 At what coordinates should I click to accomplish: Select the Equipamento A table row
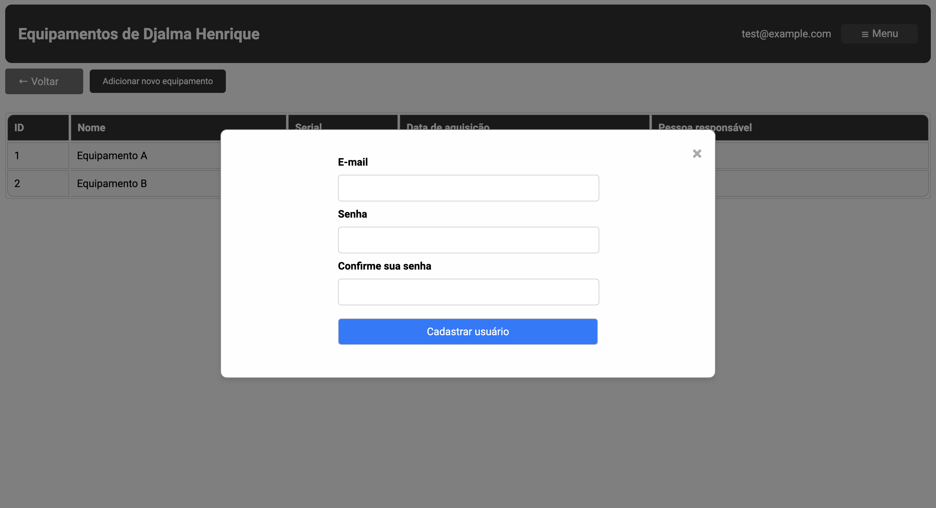coord(111,155)
